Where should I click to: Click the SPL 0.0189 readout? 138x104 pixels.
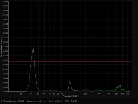[71, 101]
